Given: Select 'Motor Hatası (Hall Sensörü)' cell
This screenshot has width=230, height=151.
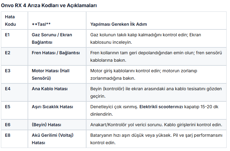Looking at the screenshot, I should pos(51,74).
